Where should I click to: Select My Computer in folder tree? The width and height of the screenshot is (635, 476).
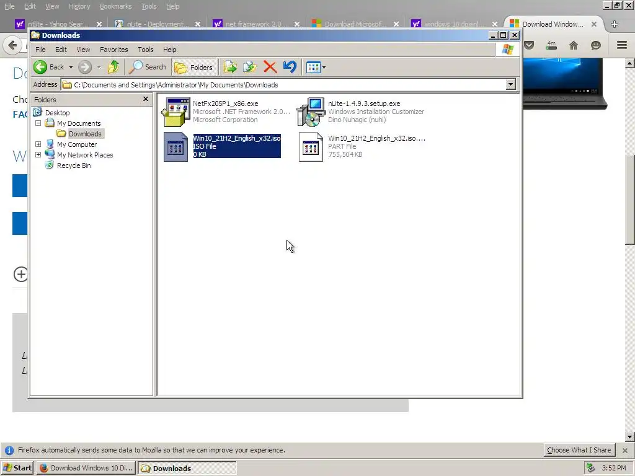[x=77, y=144]
